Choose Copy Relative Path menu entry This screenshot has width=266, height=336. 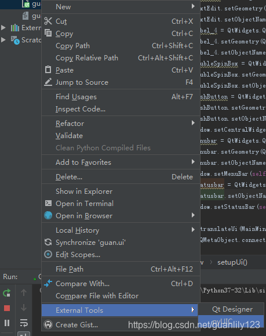pyautogui.click(x=121, y=58)
